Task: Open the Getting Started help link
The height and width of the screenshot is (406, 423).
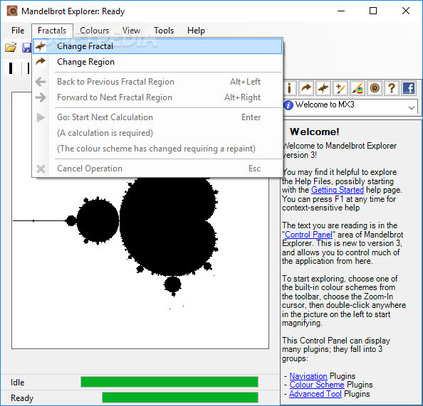Action: click(x=338, y=190)
